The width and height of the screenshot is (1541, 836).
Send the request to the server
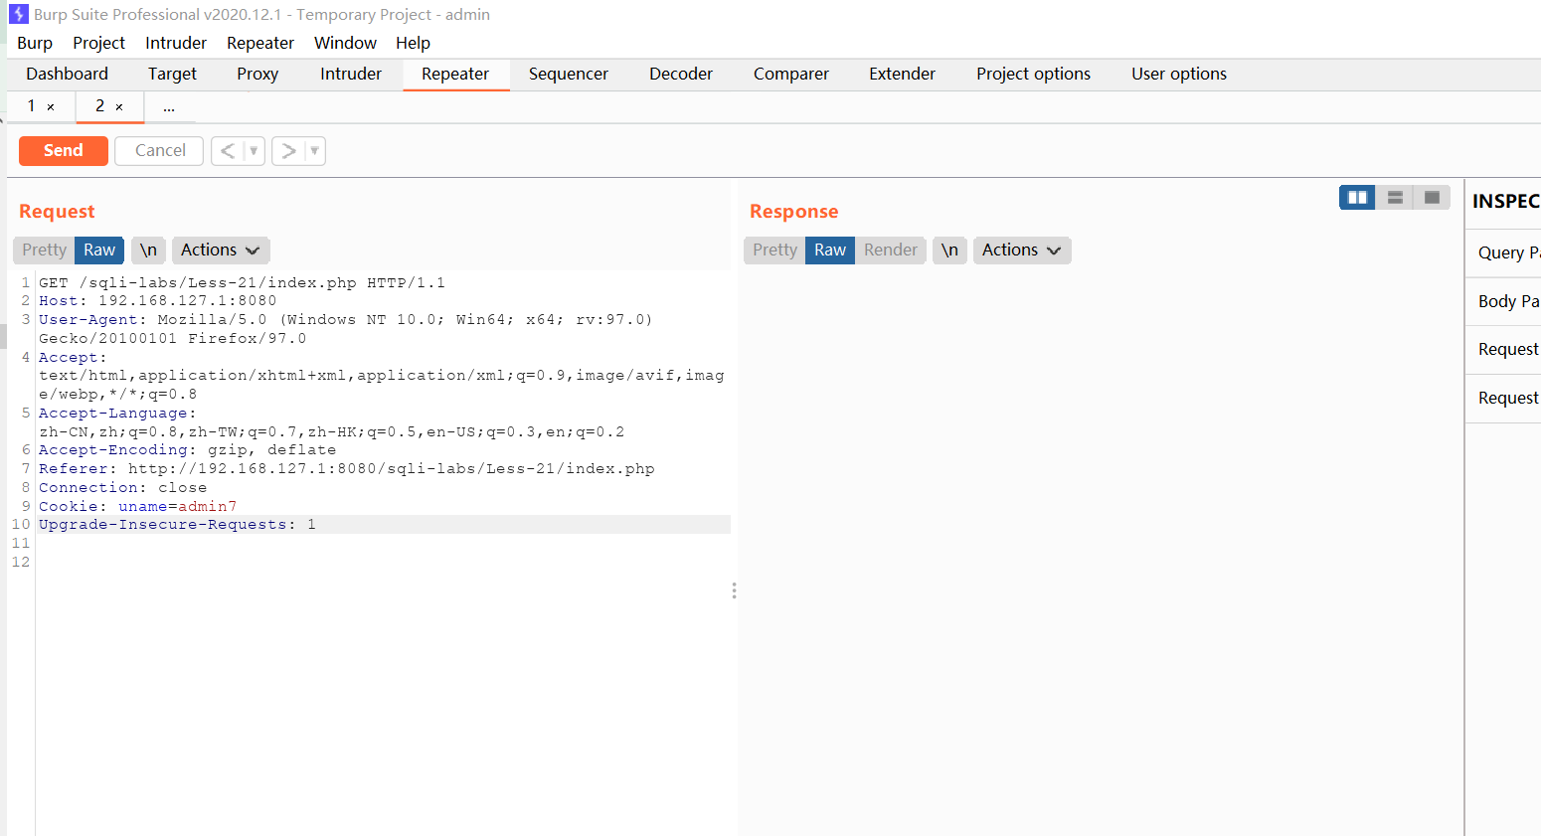(64, 151)
